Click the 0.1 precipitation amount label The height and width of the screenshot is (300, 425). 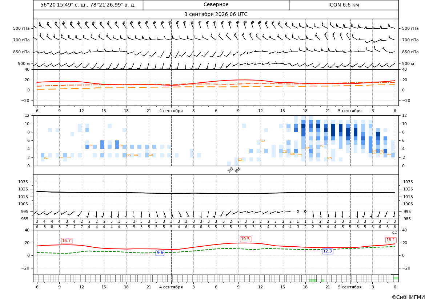pos(394,233)
